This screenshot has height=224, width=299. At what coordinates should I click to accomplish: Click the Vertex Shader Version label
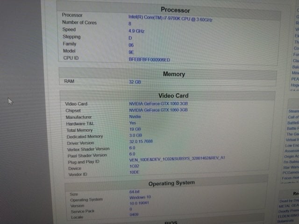pyautogui.click(x=88, y=149)
